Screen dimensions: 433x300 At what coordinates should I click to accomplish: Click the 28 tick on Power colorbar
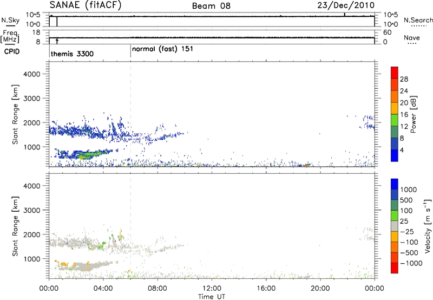(x=404, y=79)
